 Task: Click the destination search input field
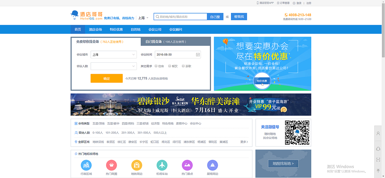pyautogui.click(x=180, y=16)
